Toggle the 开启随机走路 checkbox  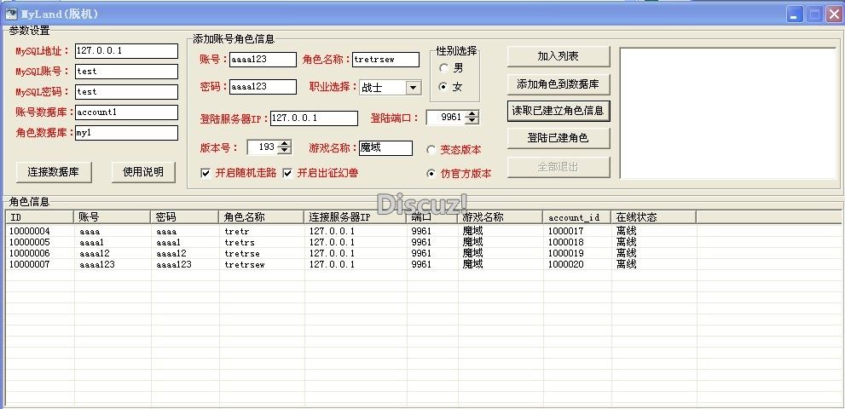click(x=205, y=173)
